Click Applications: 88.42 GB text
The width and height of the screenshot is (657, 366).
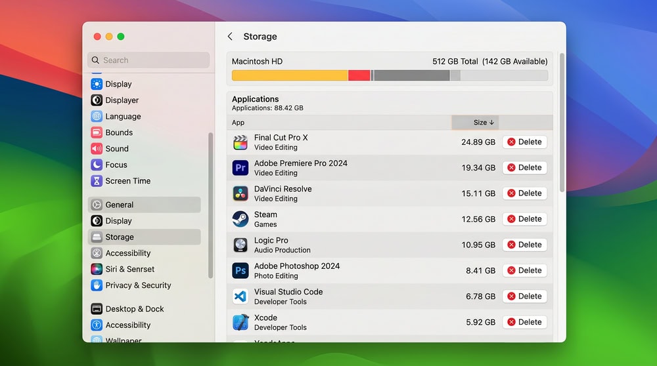pyautogui.click(x=267, y=108)
